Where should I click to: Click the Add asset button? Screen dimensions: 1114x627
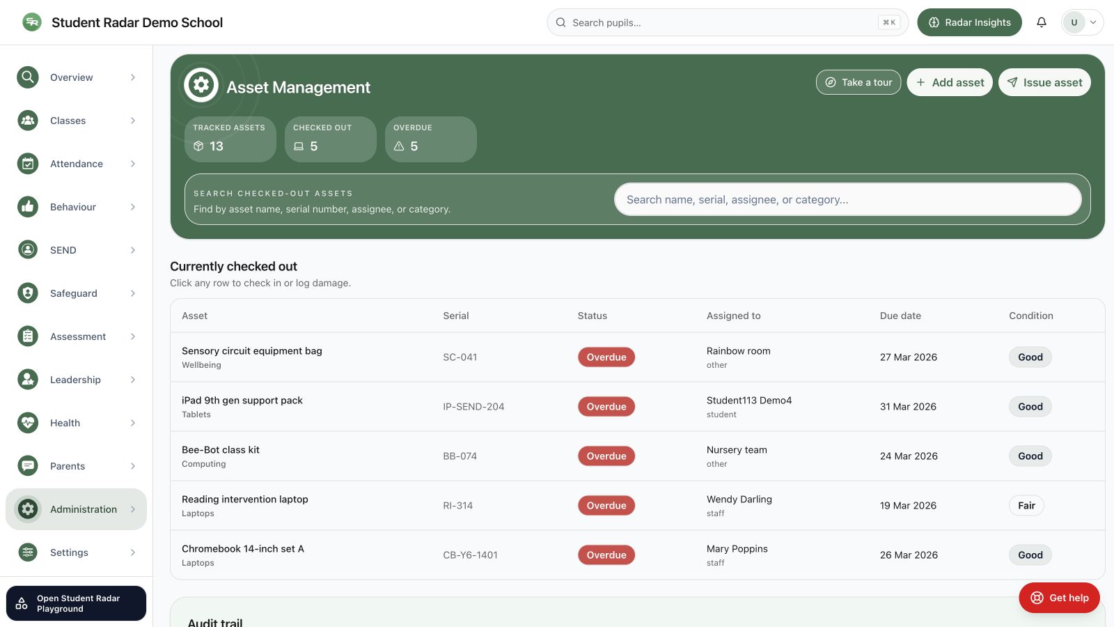pos(950,82)
